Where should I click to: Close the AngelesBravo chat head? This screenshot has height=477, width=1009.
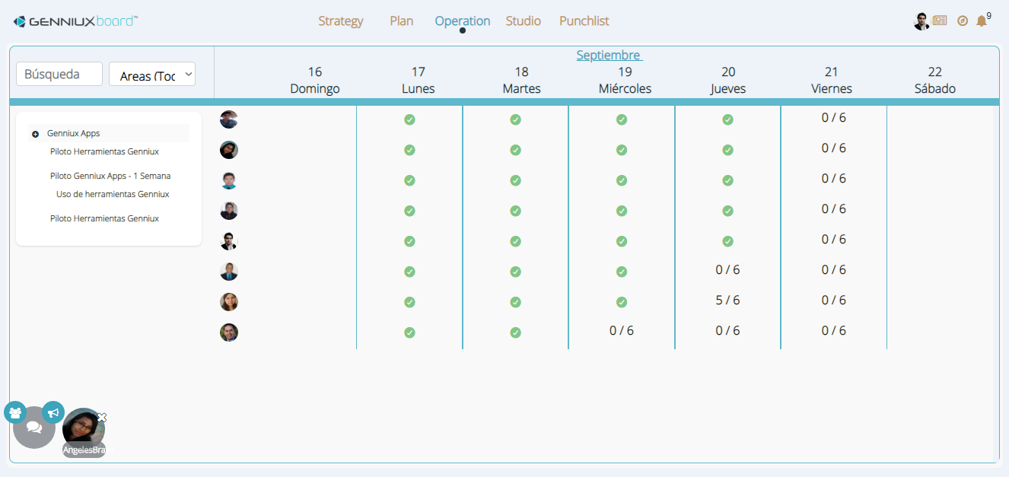pos(102,417)
